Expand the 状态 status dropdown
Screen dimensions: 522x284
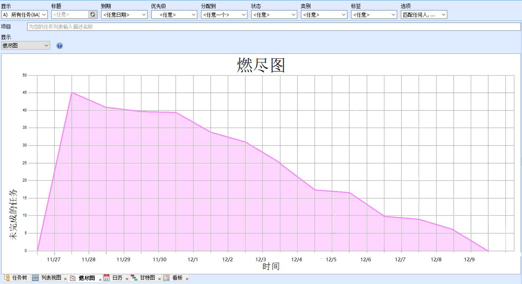click(274, 14)
